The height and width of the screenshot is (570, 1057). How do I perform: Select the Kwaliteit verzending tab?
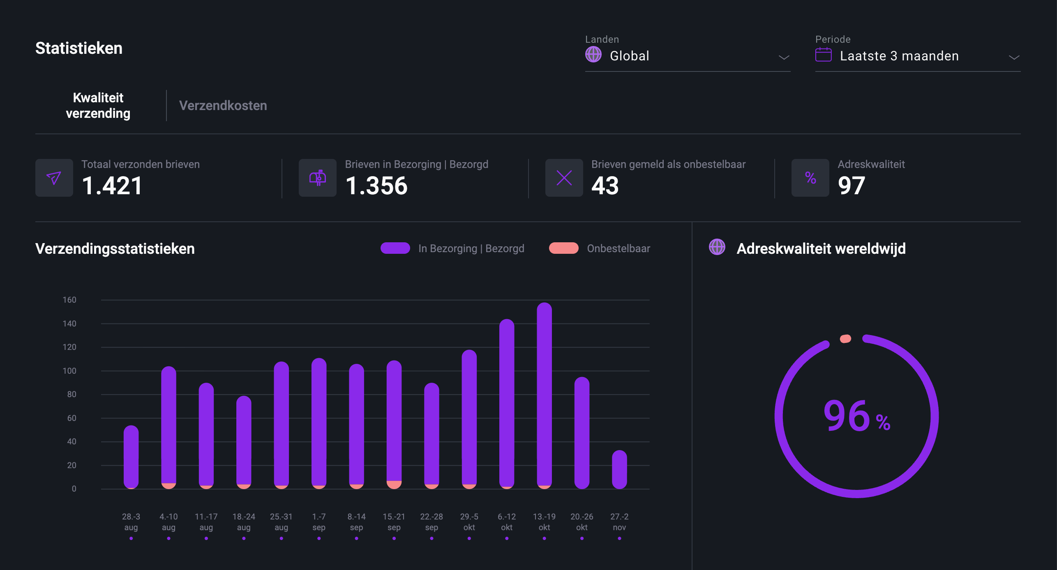(x=98, y=106)
